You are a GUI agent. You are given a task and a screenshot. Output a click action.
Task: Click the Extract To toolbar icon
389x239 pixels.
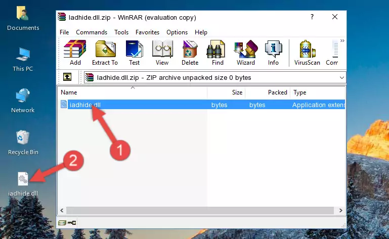[105, 53]
